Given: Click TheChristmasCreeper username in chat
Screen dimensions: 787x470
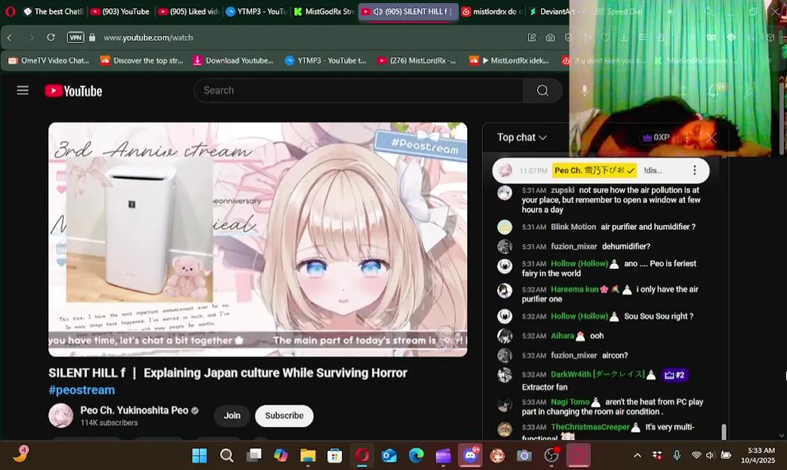Looking at the screenshot, I should (x=590, y=427).
